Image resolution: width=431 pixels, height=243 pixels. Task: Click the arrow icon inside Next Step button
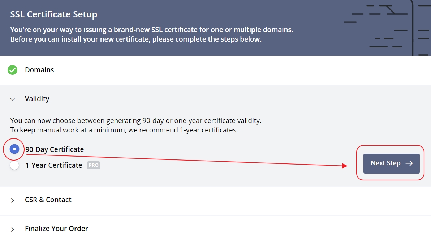click(409, 163)
